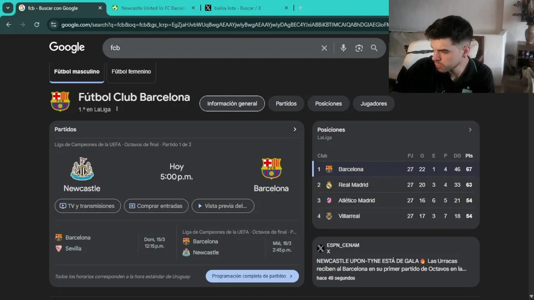Viewport: 534px width, 300px height.
Task: Click the voice search microphone icon
Action: click(343, 48)
